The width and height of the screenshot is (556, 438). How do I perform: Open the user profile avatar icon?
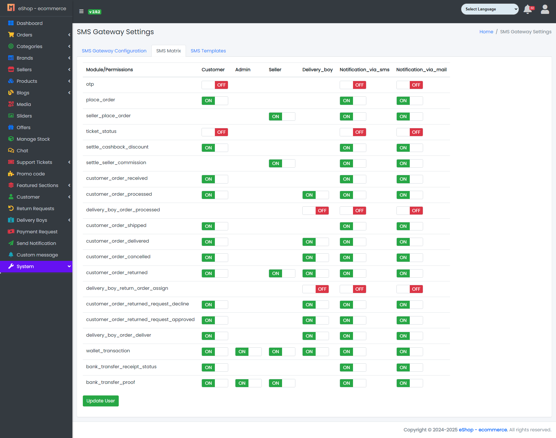(x=545, y=9)
